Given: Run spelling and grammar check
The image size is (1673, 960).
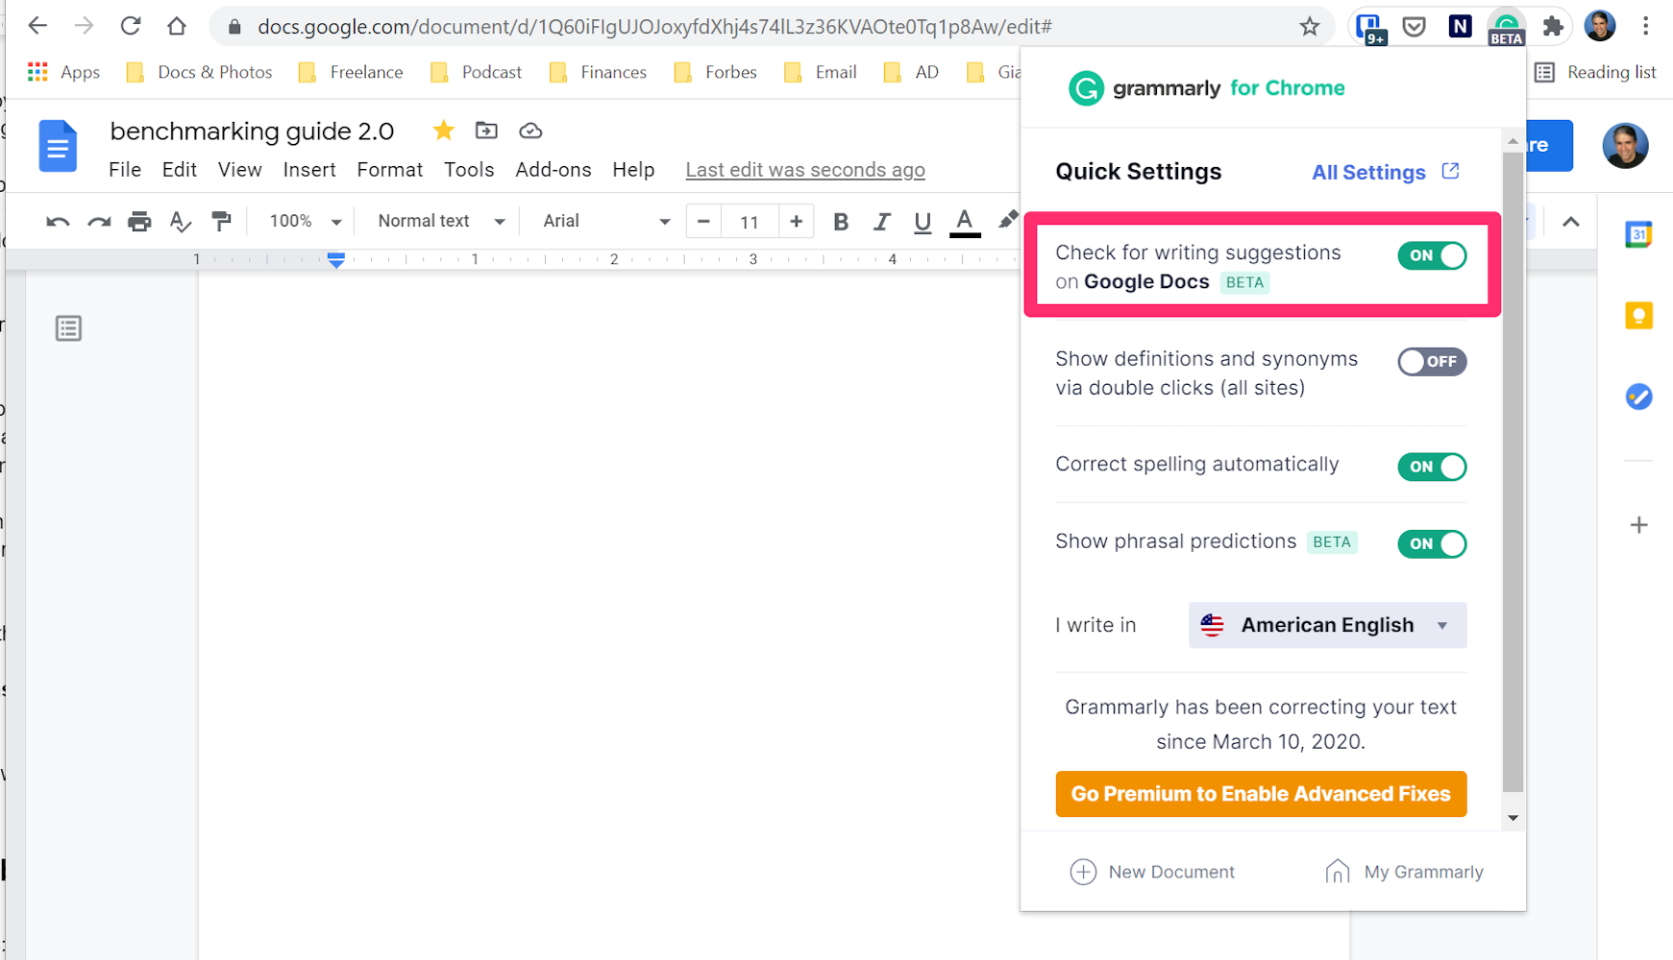Looking at the screenshot, I should point(181,222).
